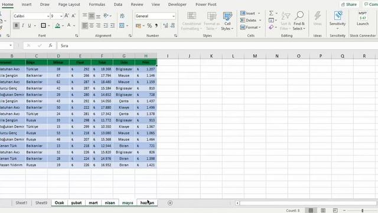Open Number dialog launcher
The width and height of the screenshot is (378, 213).
175,35
